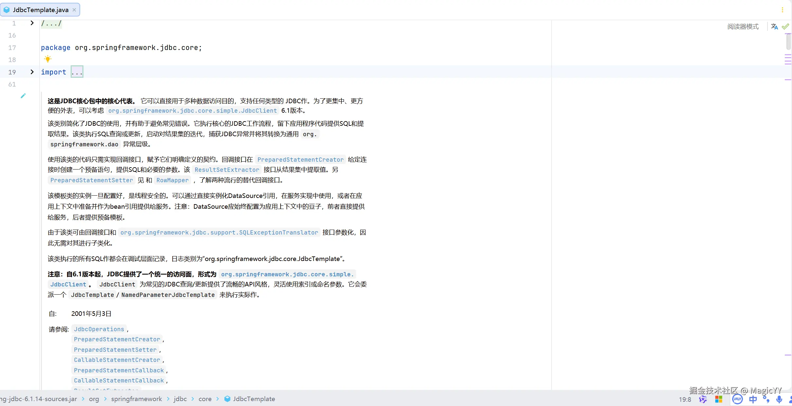Toggle 阅读器模式 reader mode
The height and width of the screenshot is (406, 792).
743,26
